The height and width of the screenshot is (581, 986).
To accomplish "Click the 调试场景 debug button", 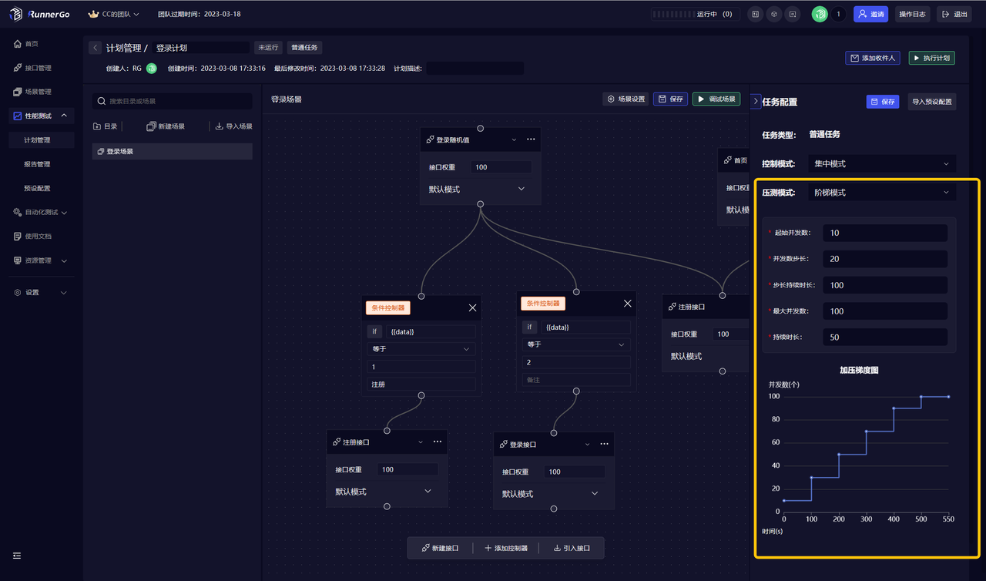I will point(716,99).
